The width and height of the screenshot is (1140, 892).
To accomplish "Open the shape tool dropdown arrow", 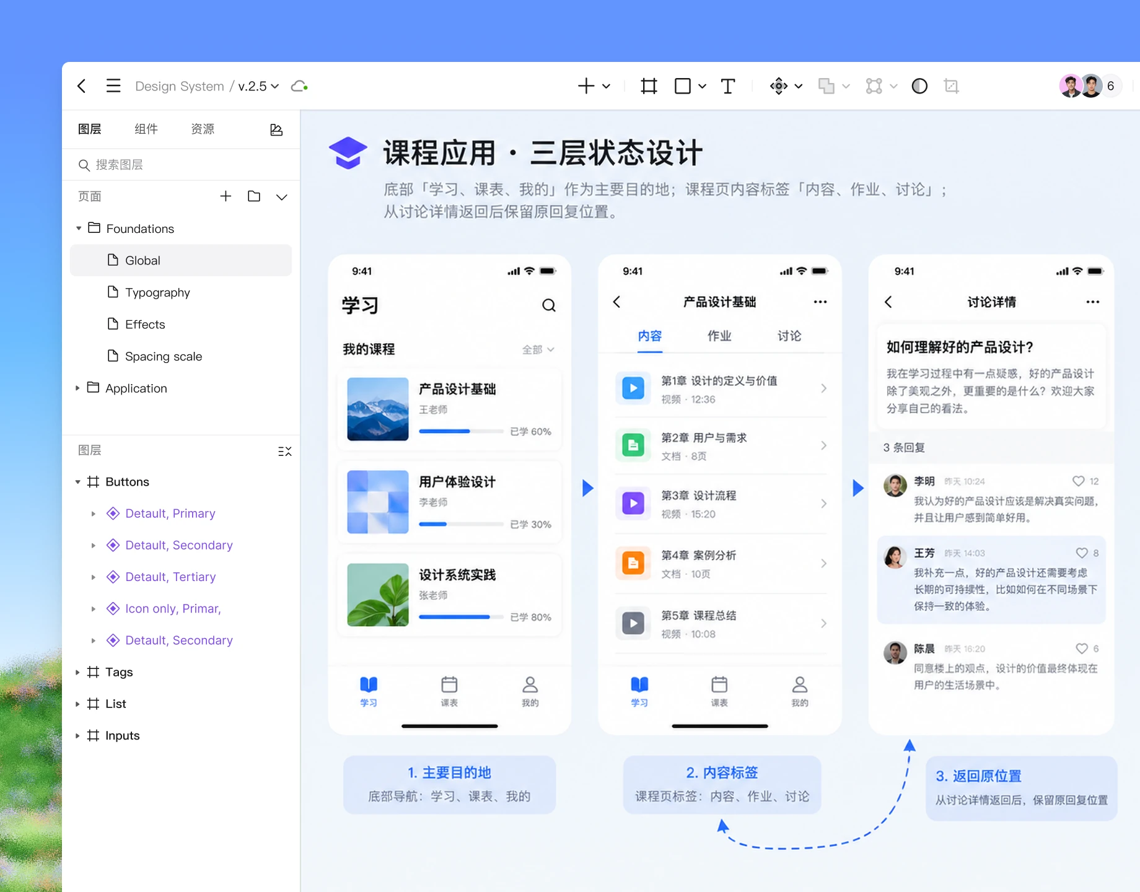I will click(702, 86).
